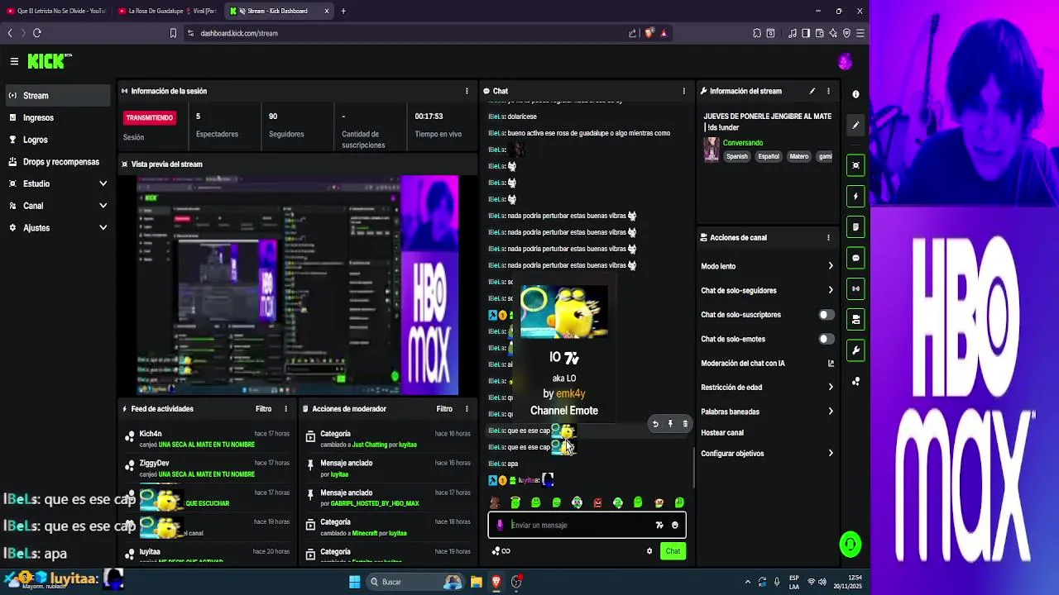The height and width of the screenshot is (595, 1059).
Task: Select Drops y recompensas in left sidebar
Action: click(x=58, y=162)
